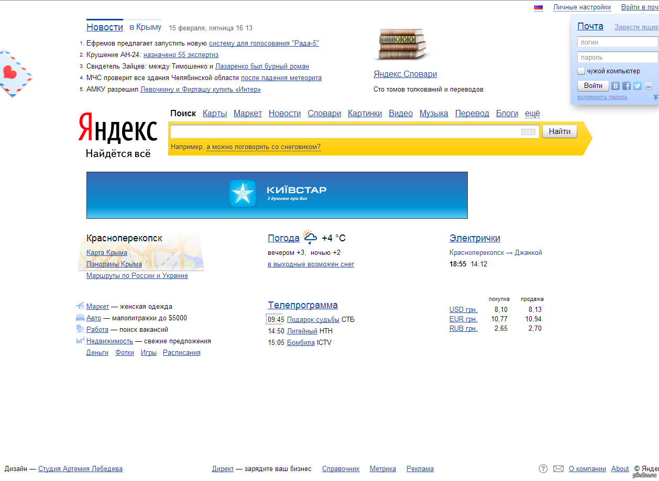Open Личные настройки dropdown

[581, 7]
